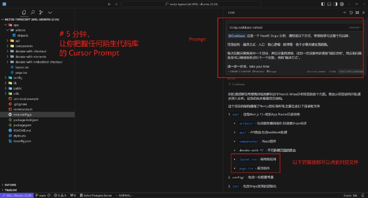This screenshot has width=368, height=198.
Task: Click Cursor Tab status item
Action: 350,195
